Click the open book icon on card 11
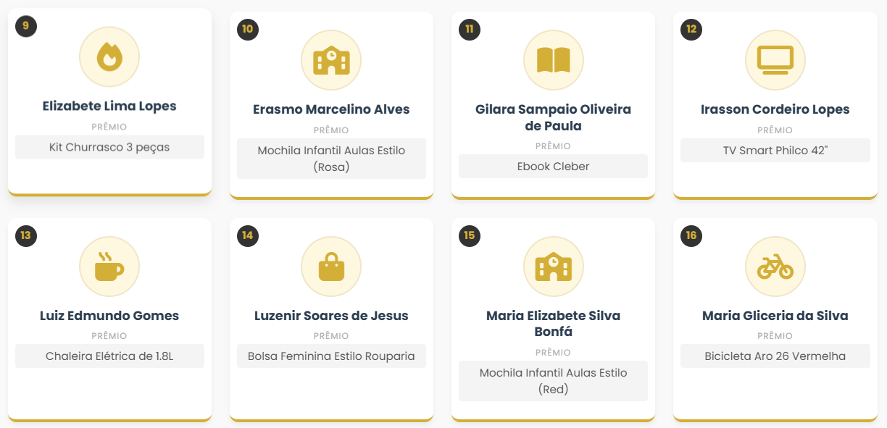887x428 pixels. point(554,60)
